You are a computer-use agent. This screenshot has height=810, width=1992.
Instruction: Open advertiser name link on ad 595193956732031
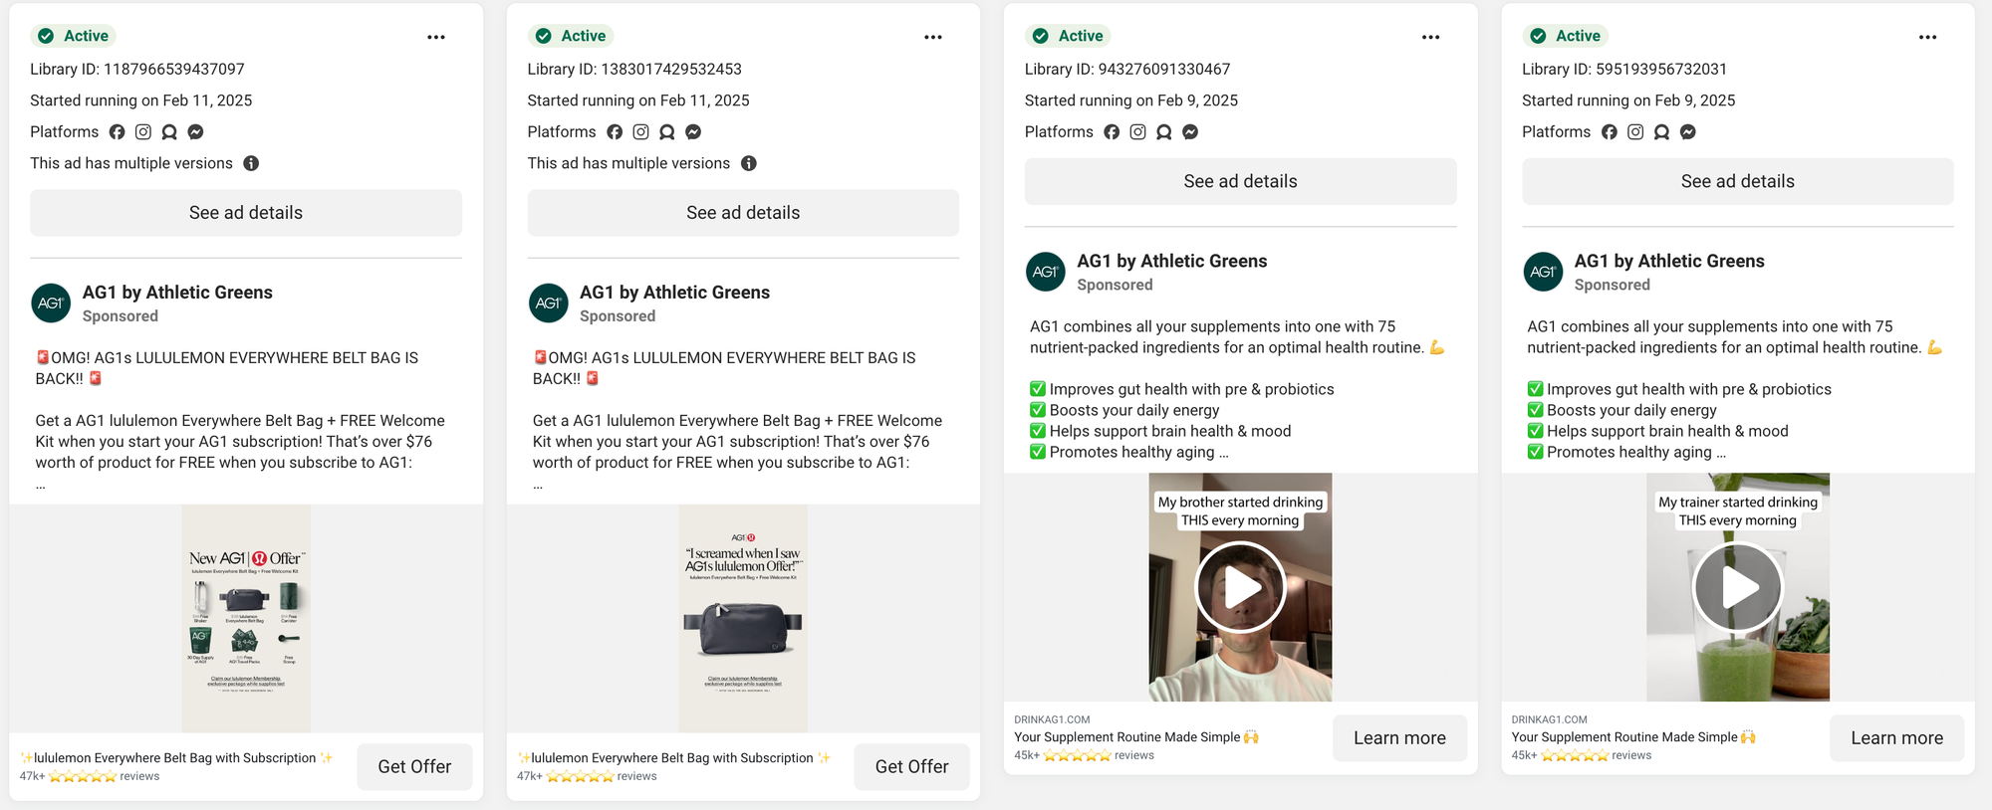pyautogui.click(x=1669, y=261)
